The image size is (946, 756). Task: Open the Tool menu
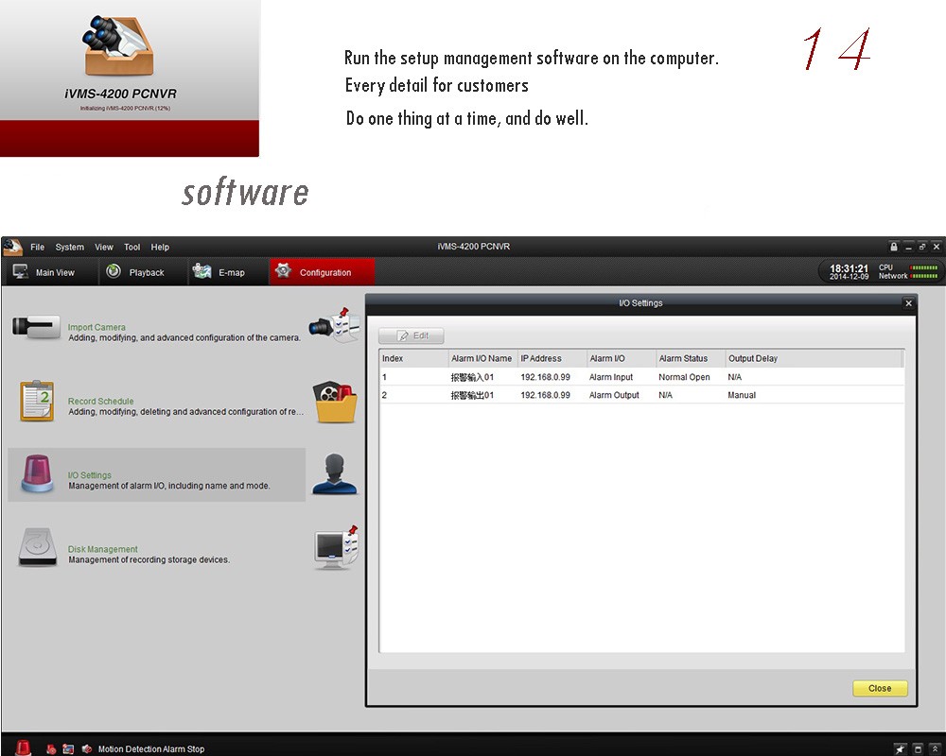[131, 248]
